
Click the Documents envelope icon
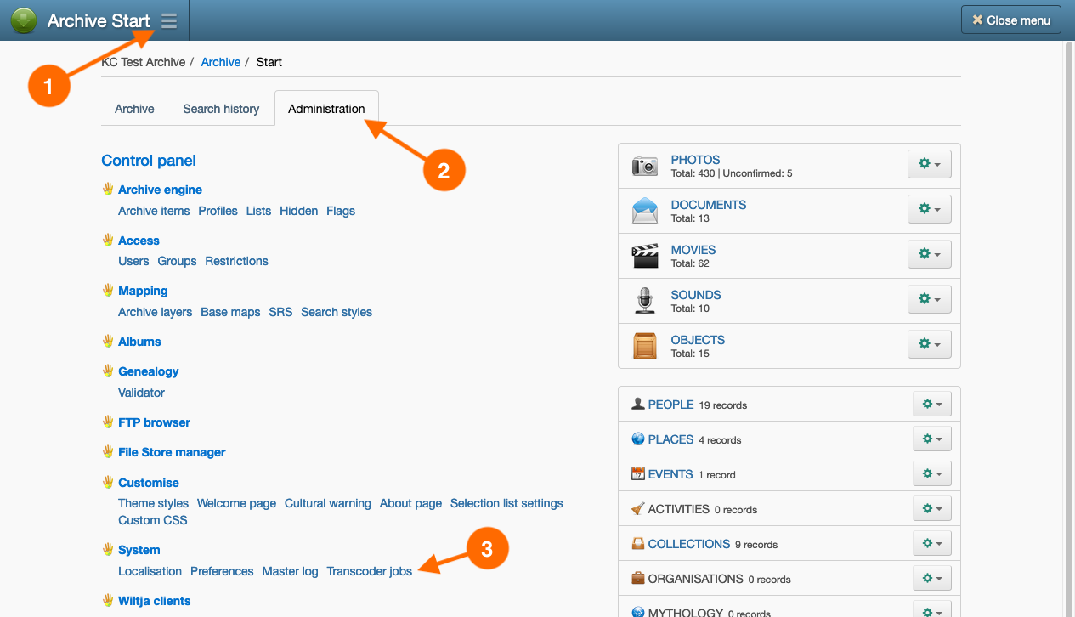click(x=645, y=211)
